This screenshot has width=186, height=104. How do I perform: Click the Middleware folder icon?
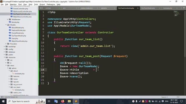pos(10,19)
